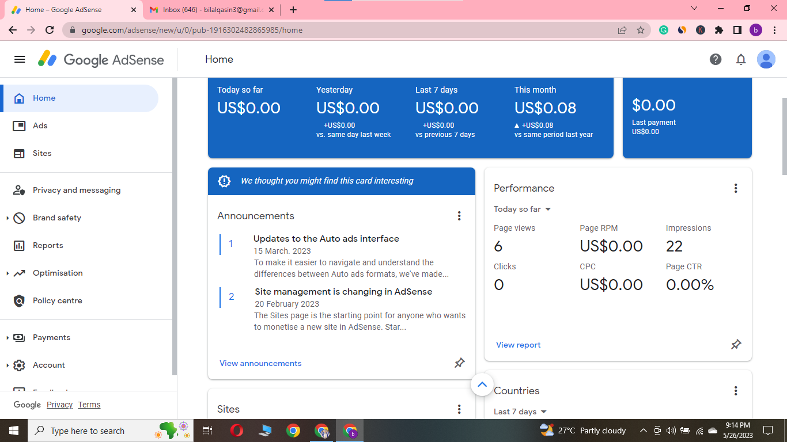Image resolution: width=787 pixels, height=442 pixels.
Task: Click the '0.00%' Page CTR value
Action: point(690,285)
